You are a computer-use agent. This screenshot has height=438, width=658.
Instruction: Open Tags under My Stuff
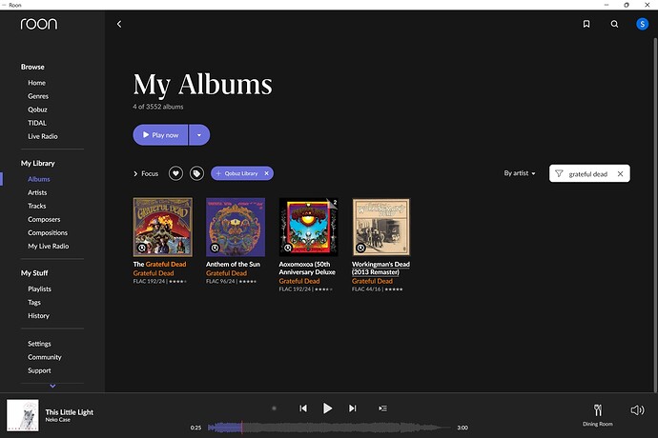[x=34, y=302]
